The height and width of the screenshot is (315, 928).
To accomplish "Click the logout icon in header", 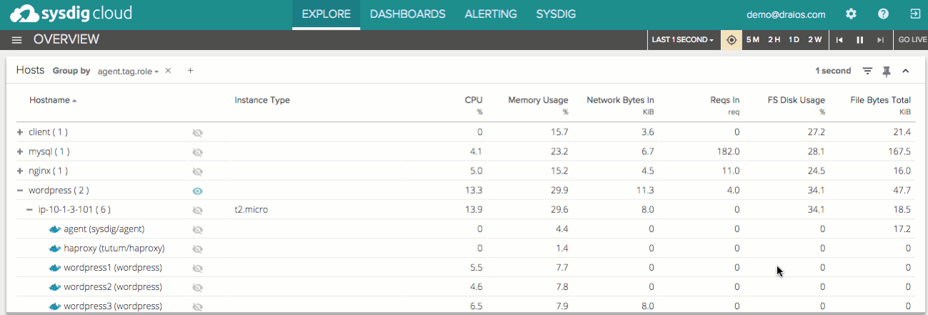I will pyautogui.click(x=915, y=14).
